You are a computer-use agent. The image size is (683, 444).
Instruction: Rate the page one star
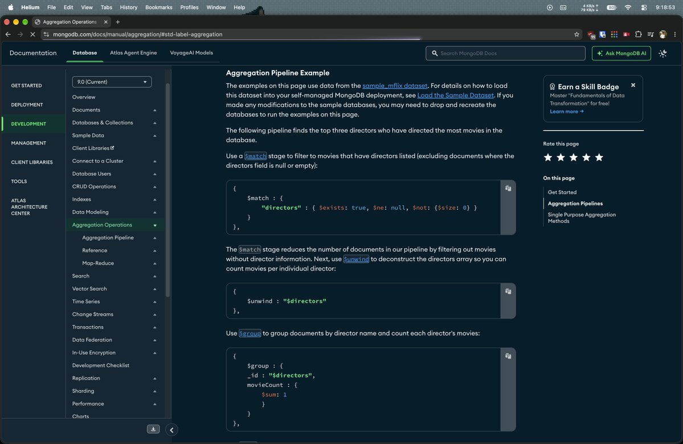(548, 158)
